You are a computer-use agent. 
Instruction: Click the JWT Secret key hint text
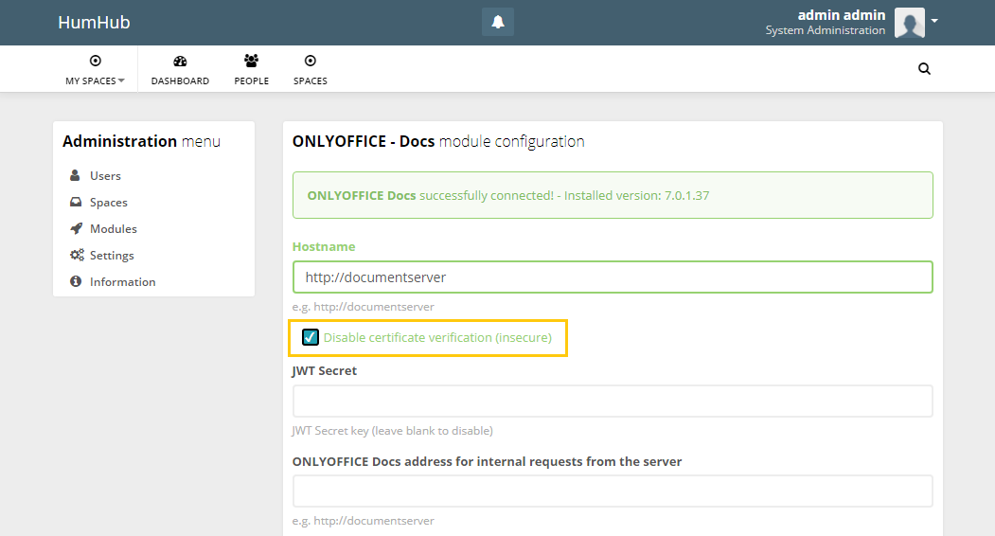click(x=392, y=431)
